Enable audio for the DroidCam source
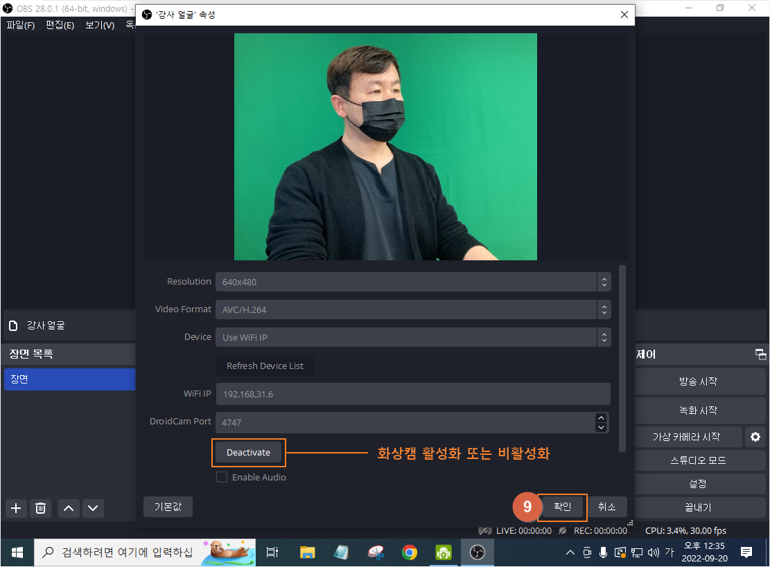The height and width of the screenshot is (567, 770). click(x=222, y=477)
